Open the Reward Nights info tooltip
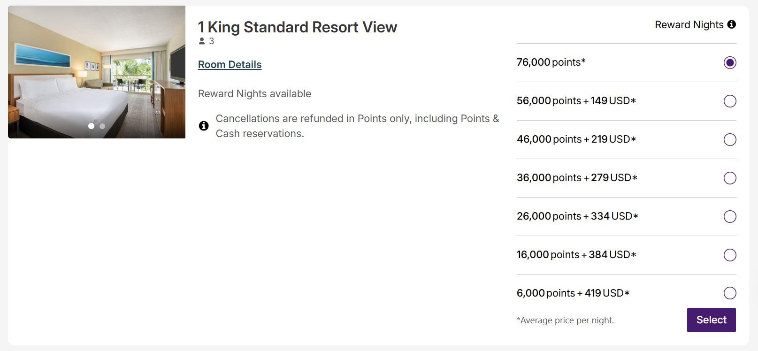The height and width of the screenshot is (351, 758). [731, 24]
